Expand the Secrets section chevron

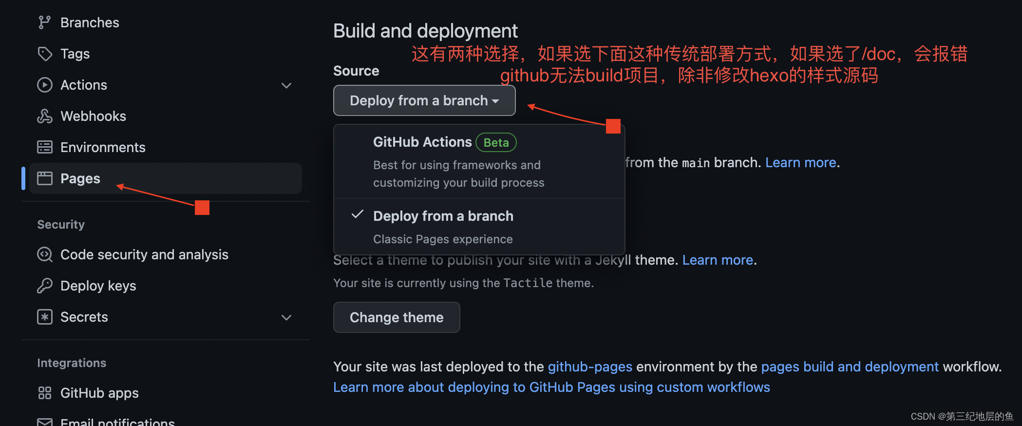[286, 317]
